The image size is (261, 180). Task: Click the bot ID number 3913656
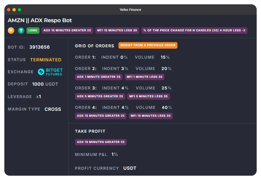[x=39, y=47]
